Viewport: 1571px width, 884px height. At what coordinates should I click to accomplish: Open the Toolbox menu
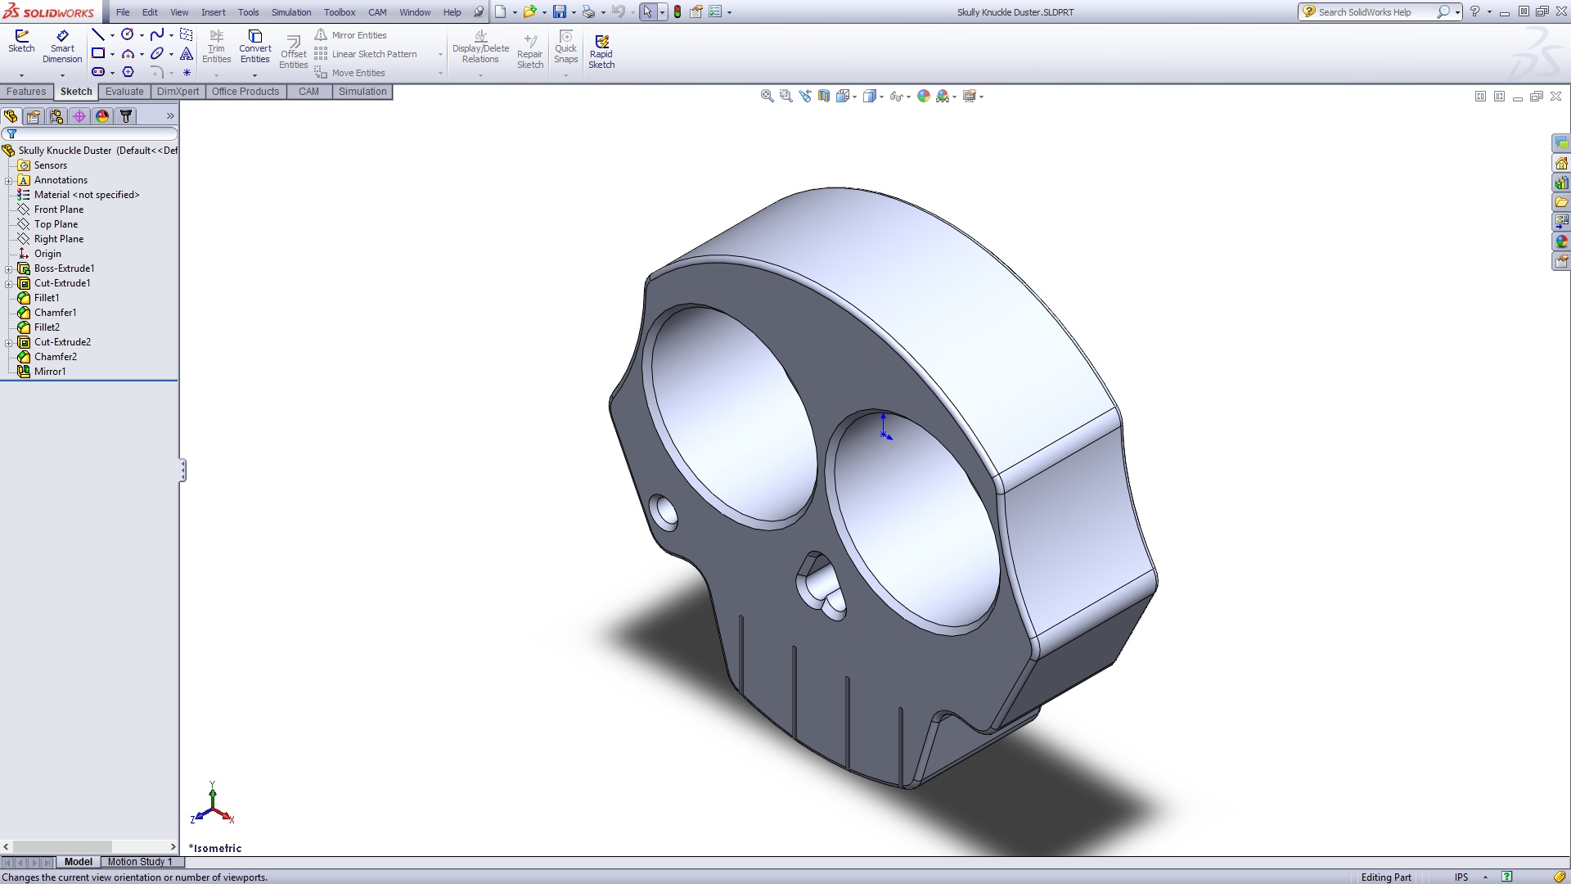(x=340, y=12)
